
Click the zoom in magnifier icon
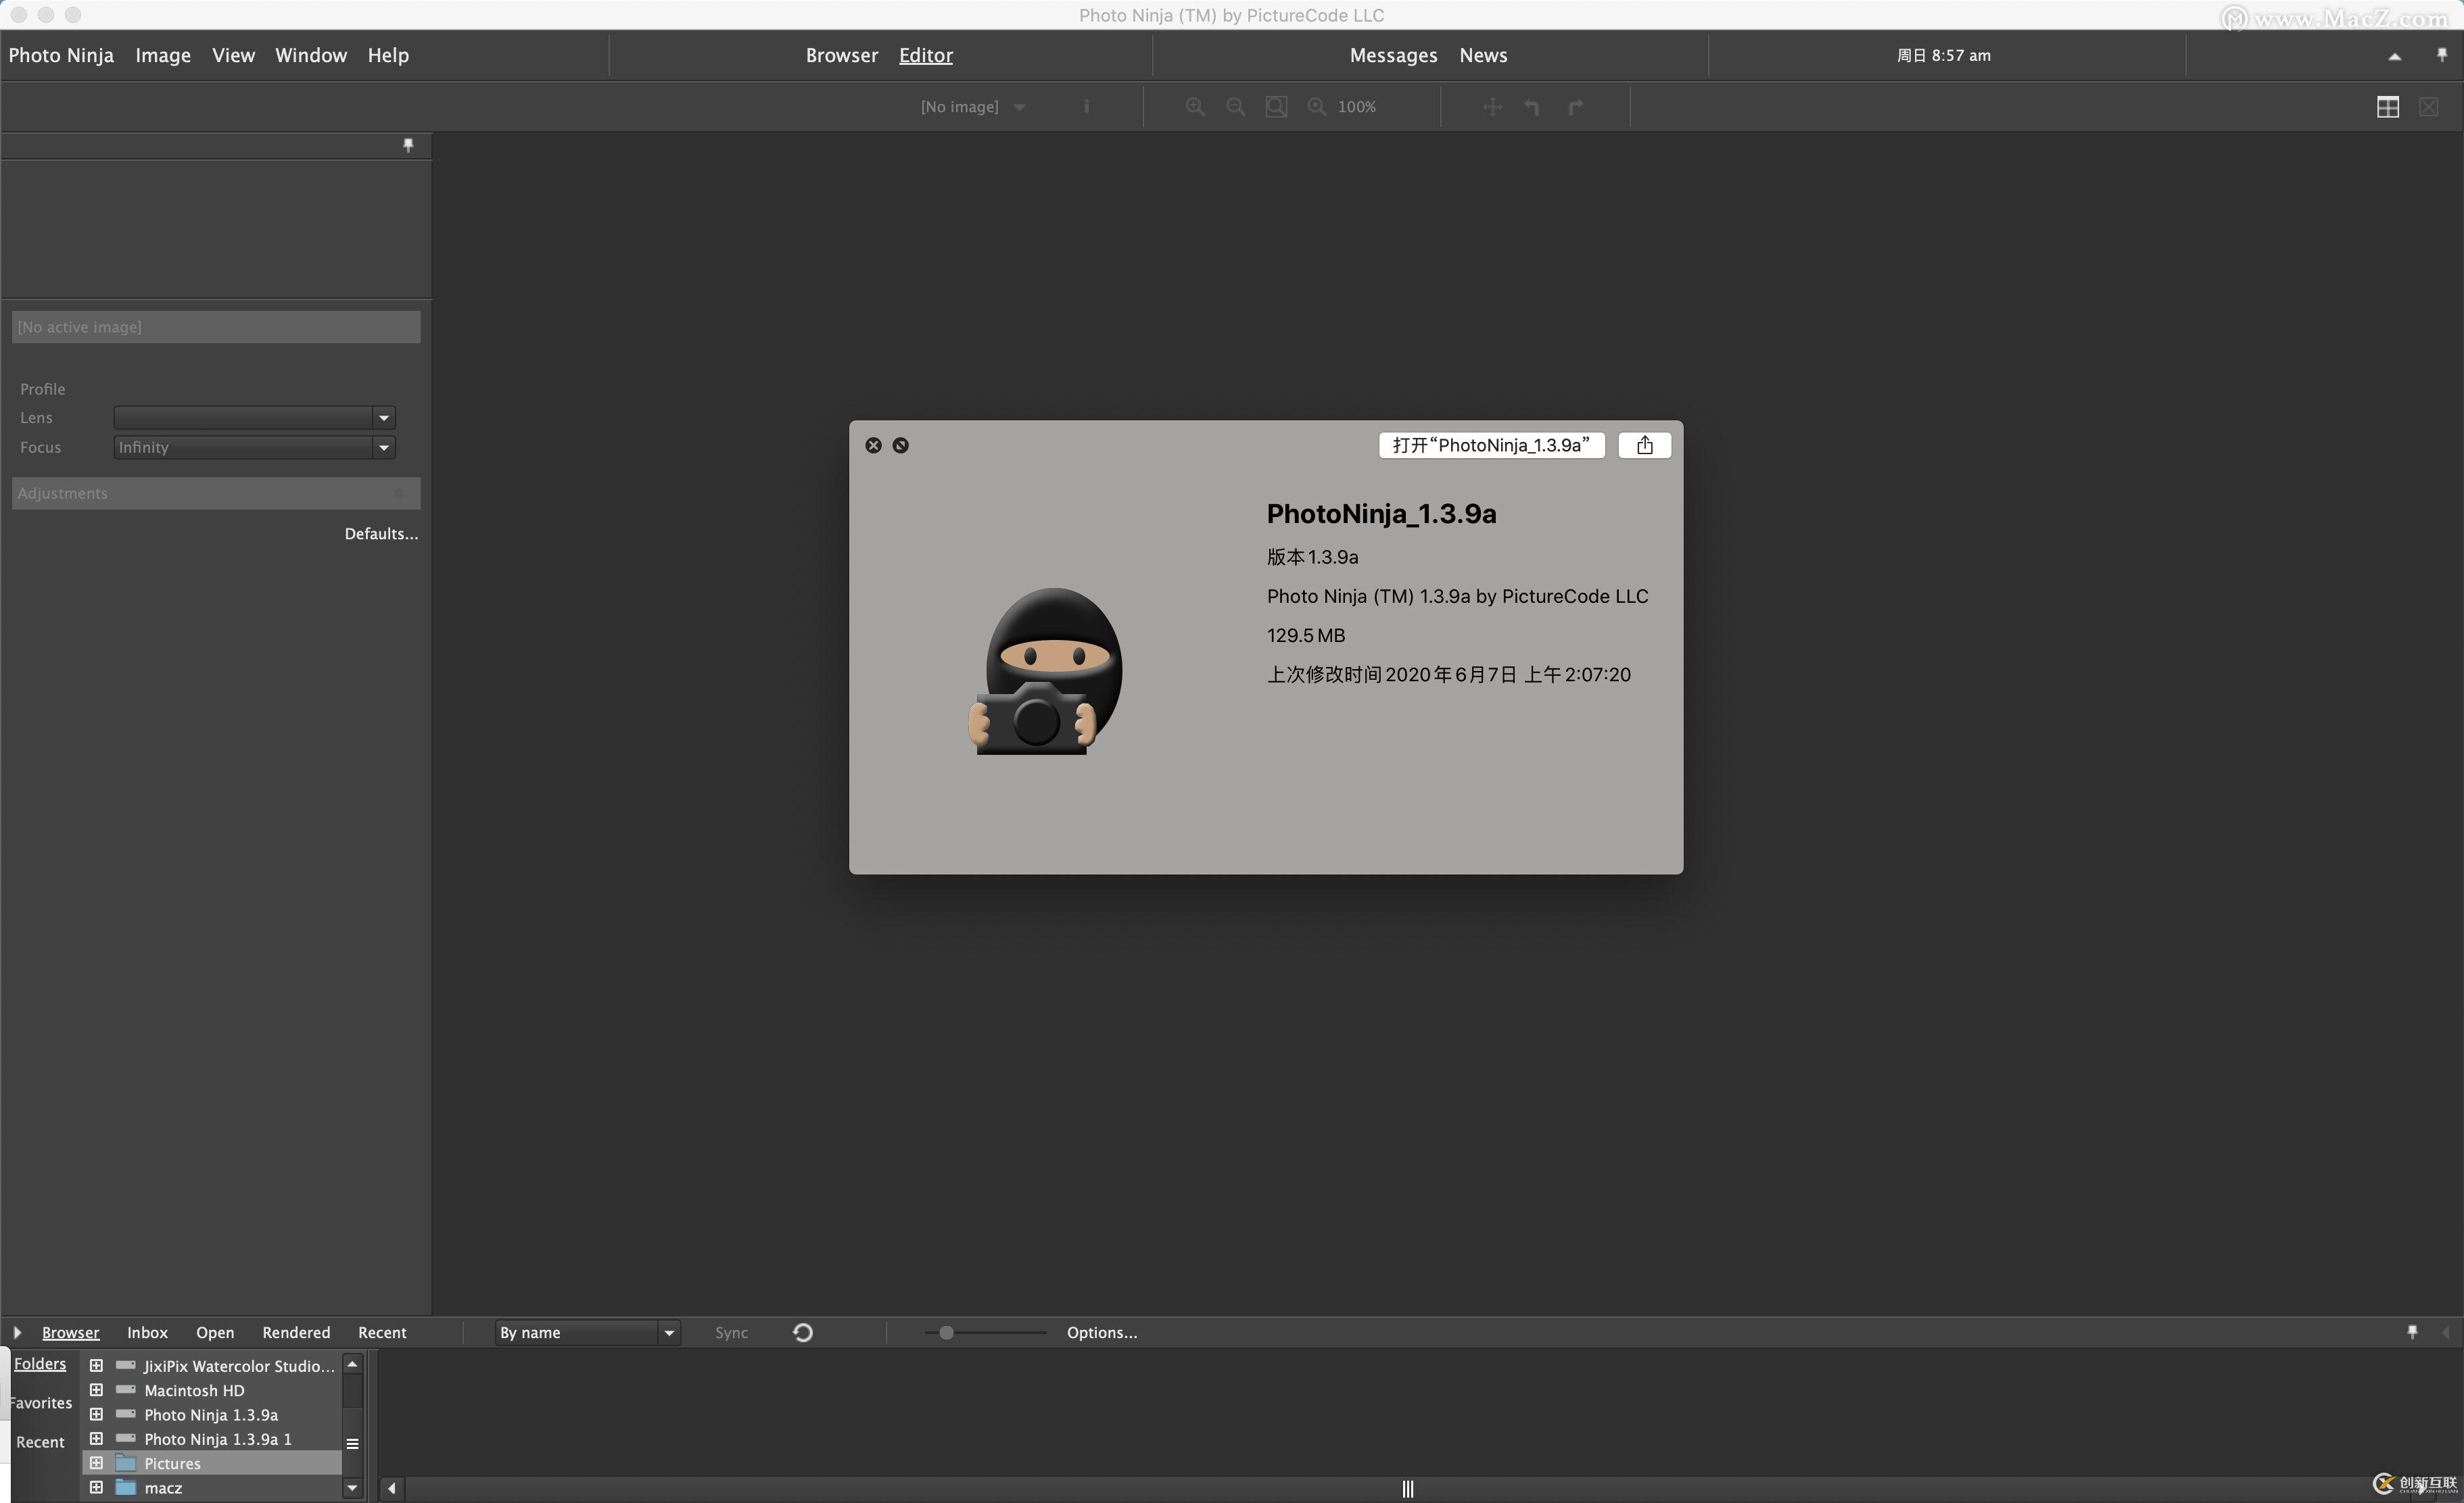click(1194, 107)
